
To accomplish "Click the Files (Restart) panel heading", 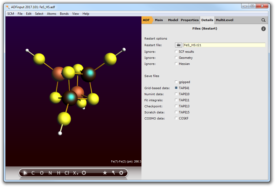I will (205, 28).
